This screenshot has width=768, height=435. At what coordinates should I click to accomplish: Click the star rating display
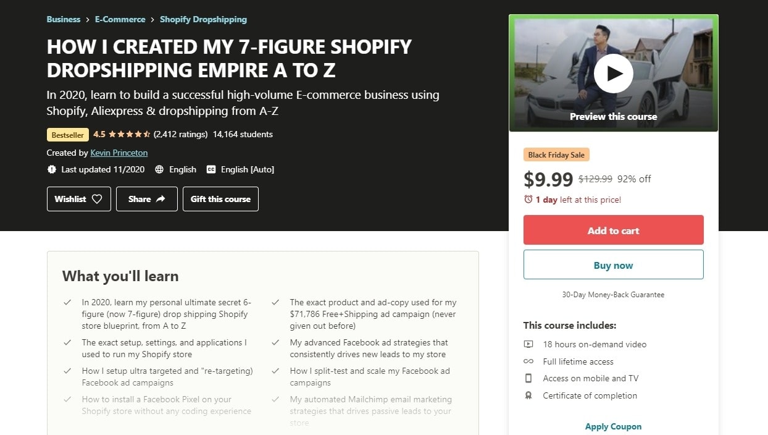[129, 134]
